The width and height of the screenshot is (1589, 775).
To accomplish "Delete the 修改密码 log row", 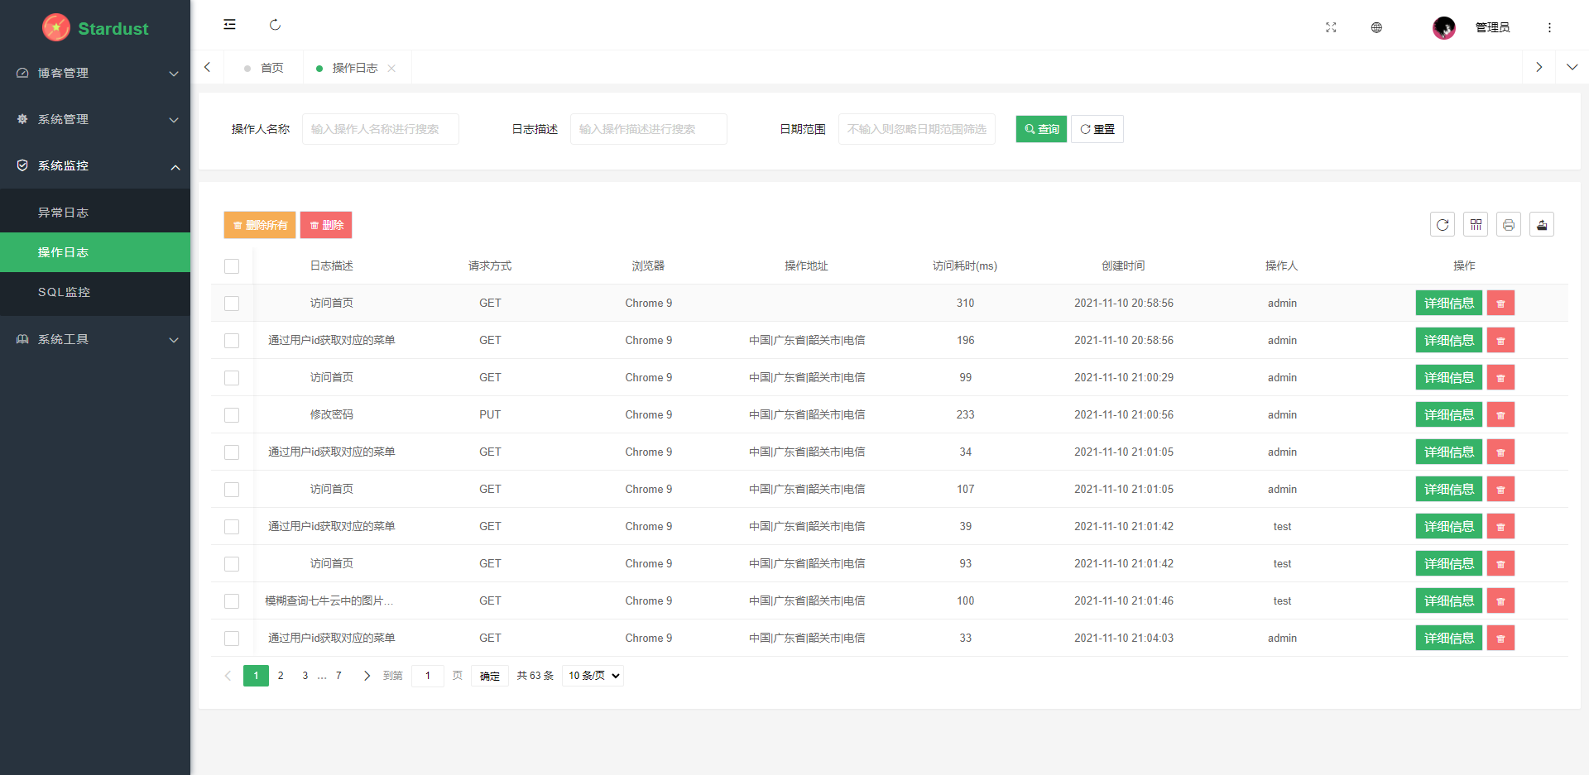I will pyautogui.click(x=1500, y=415).
